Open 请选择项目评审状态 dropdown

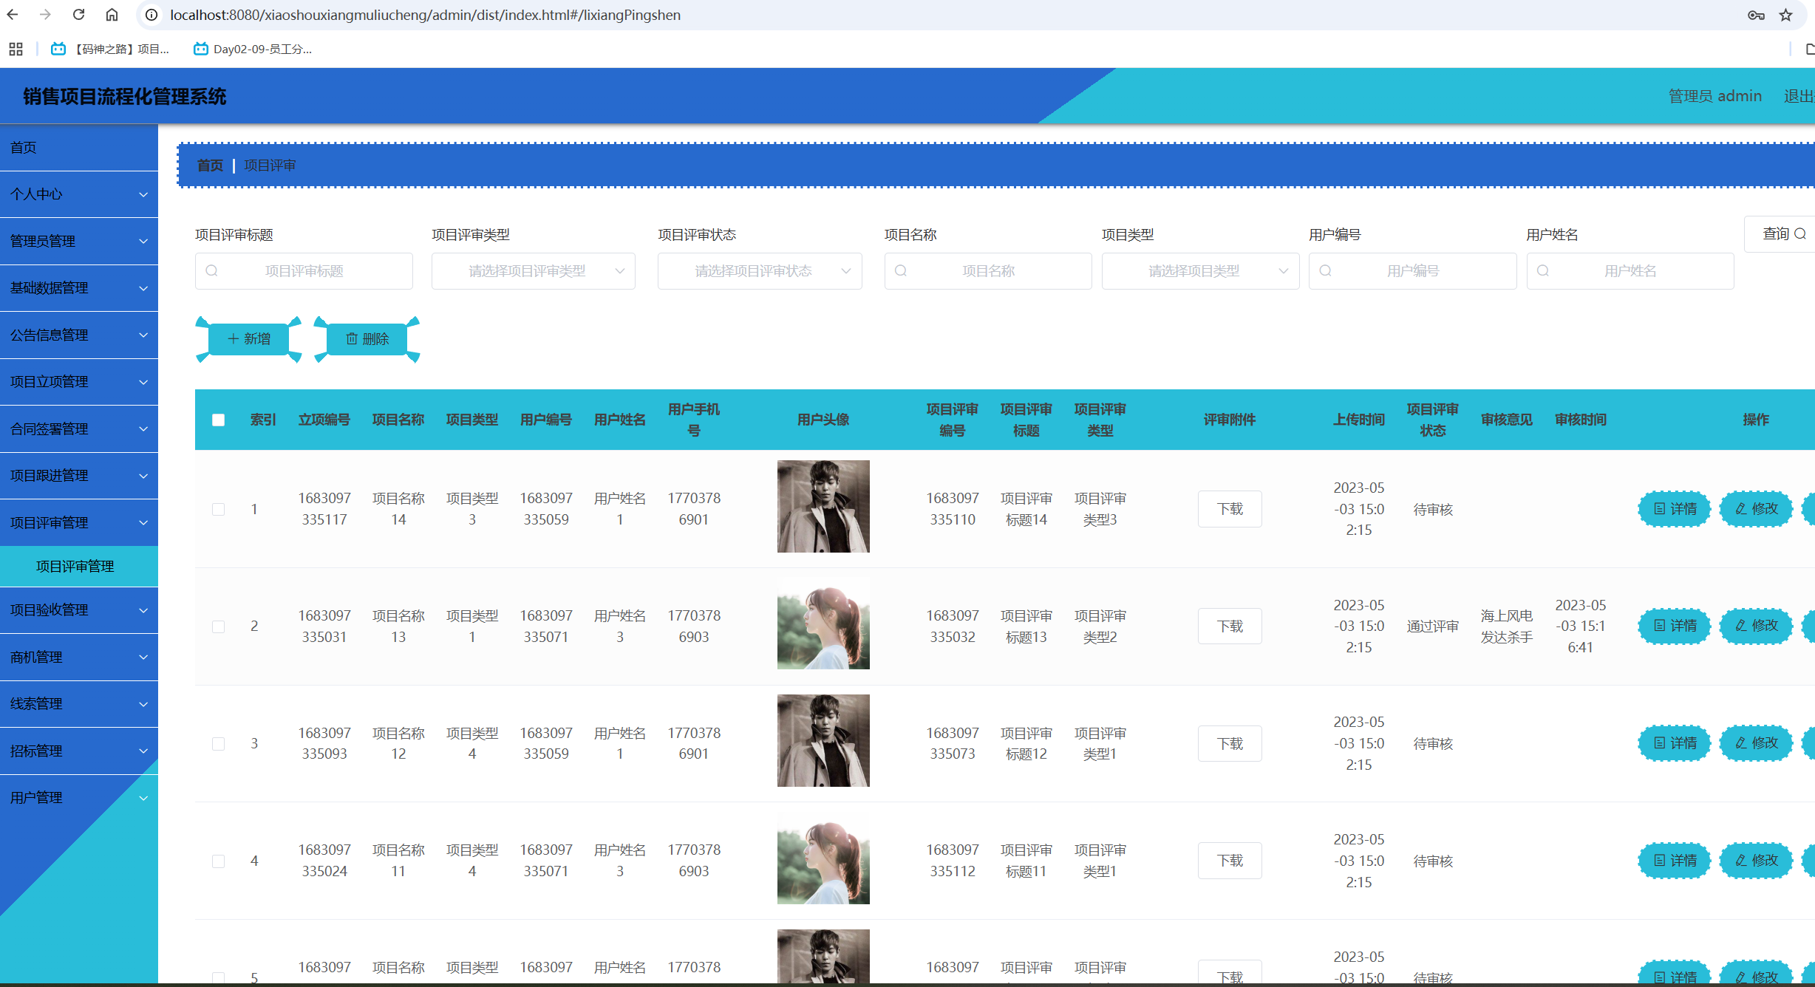pyautogui.click(x=760, y=271)
